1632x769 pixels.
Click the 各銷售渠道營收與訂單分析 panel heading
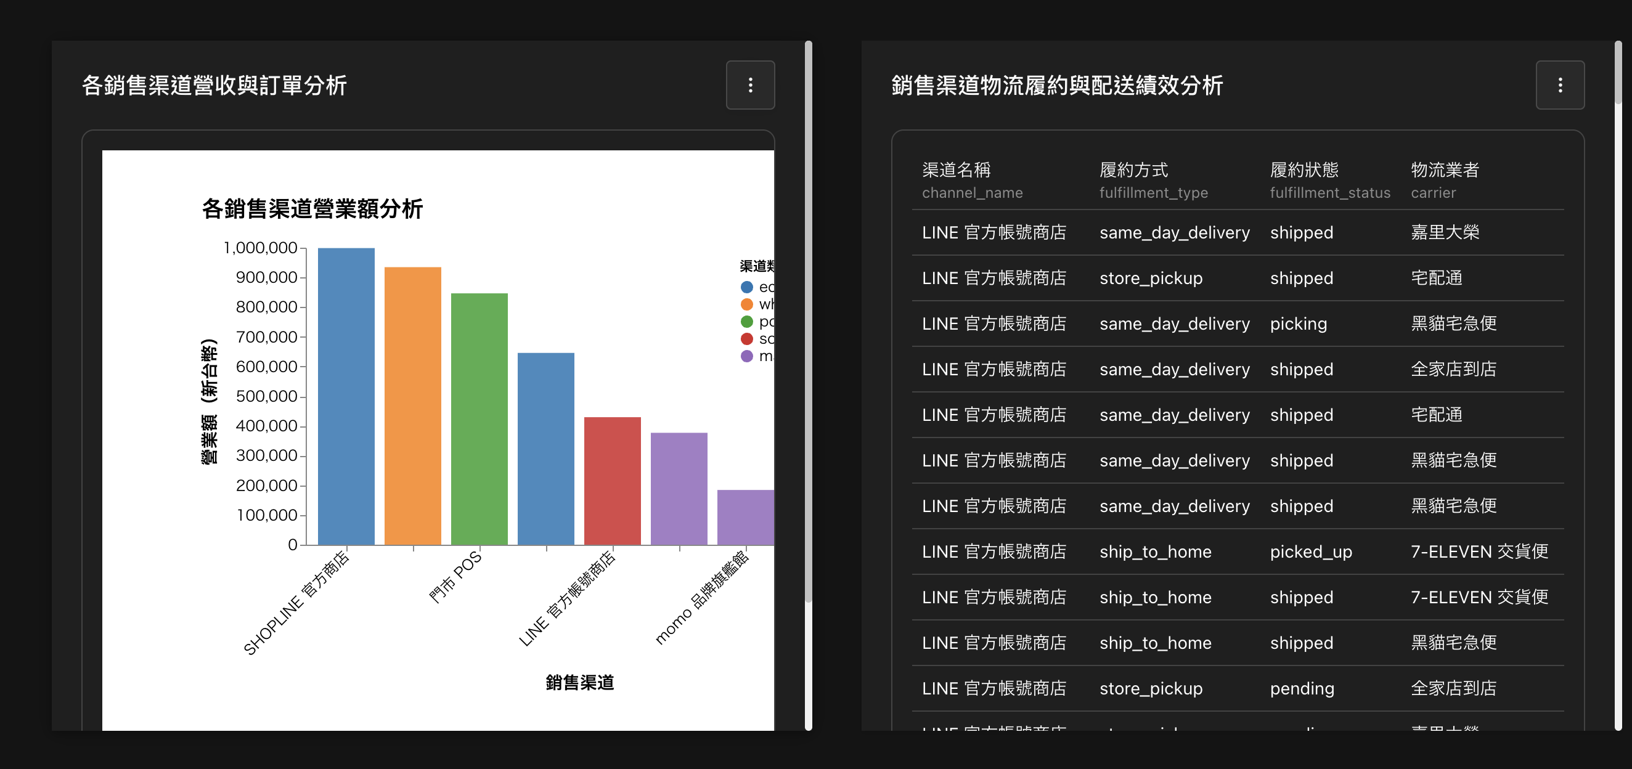[x=214, y=85]
